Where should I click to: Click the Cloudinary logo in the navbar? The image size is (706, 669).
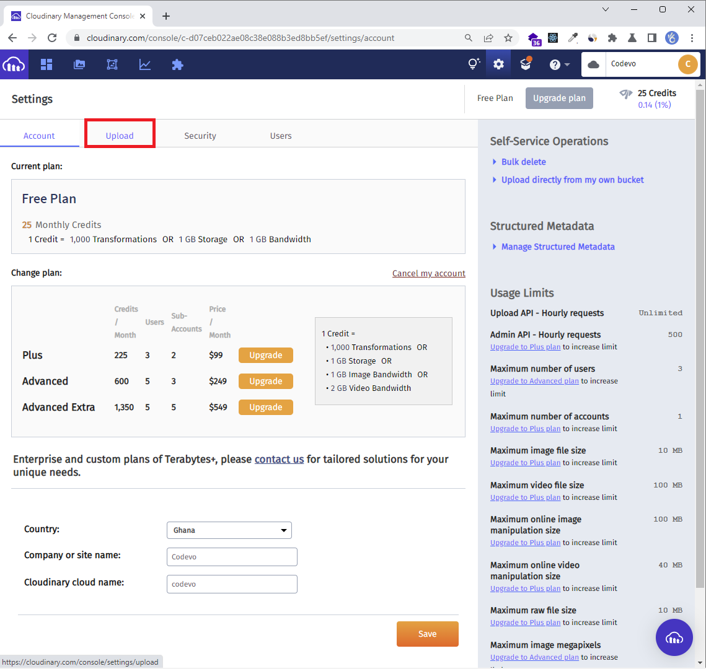coord(14,64)
